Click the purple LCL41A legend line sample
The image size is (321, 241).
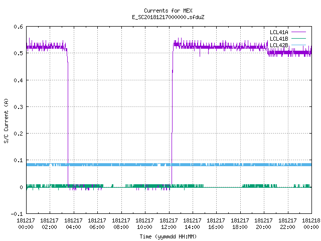[x=298, y=32]
